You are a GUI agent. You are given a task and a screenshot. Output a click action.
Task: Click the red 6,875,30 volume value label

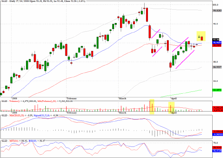point(217,110)
